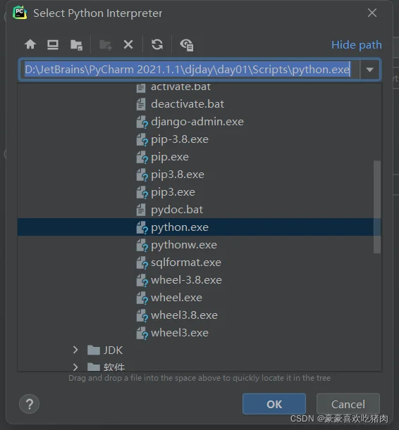
Task: Open path history dropdown arrow
Action: coord(370,70)
